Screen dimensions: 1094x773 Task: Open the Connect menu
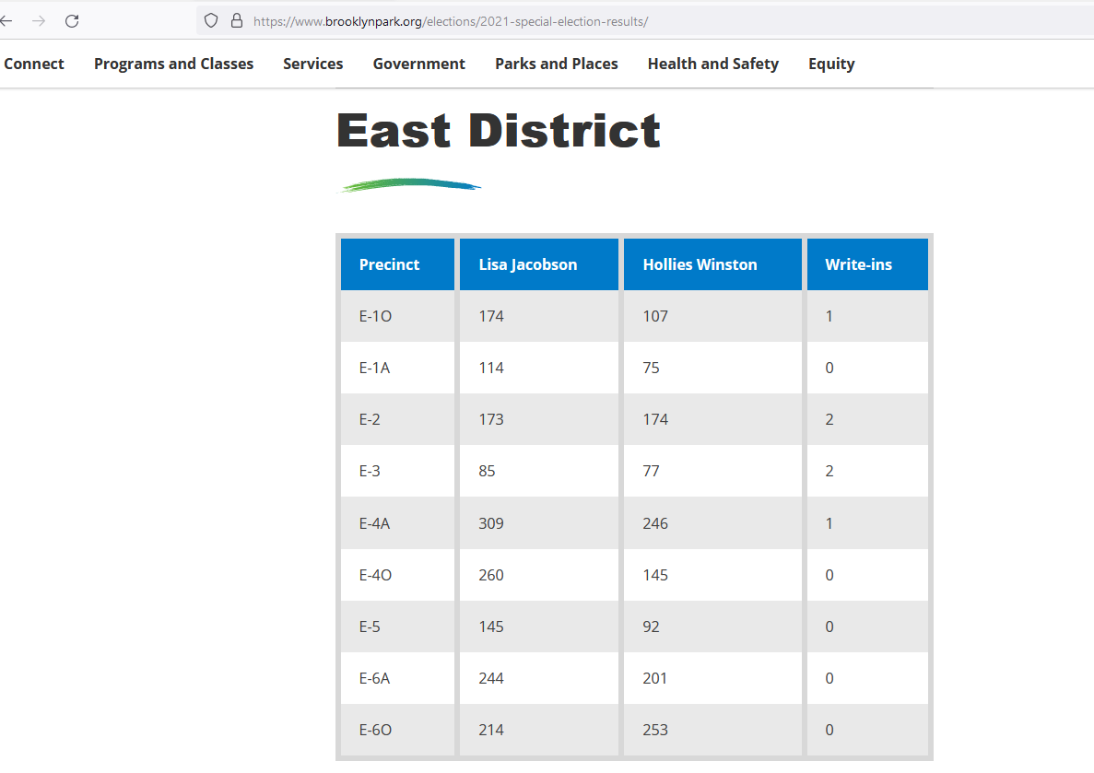point(33,64)
